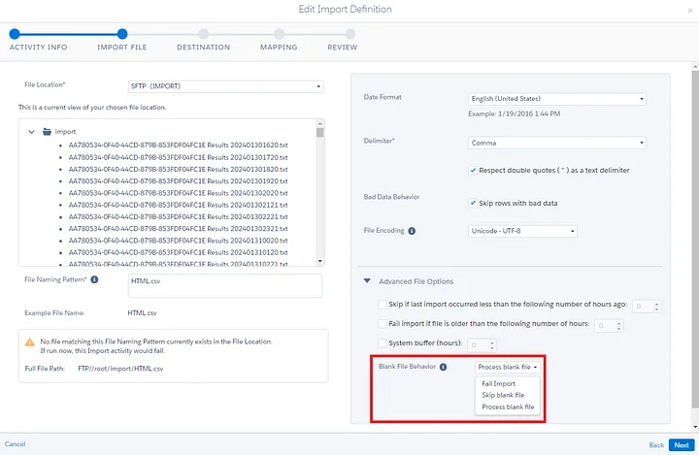The width and height of the screenshot is (699, 455).
Task: Jump to the Mapping step
Action: (x=279, y=33)
